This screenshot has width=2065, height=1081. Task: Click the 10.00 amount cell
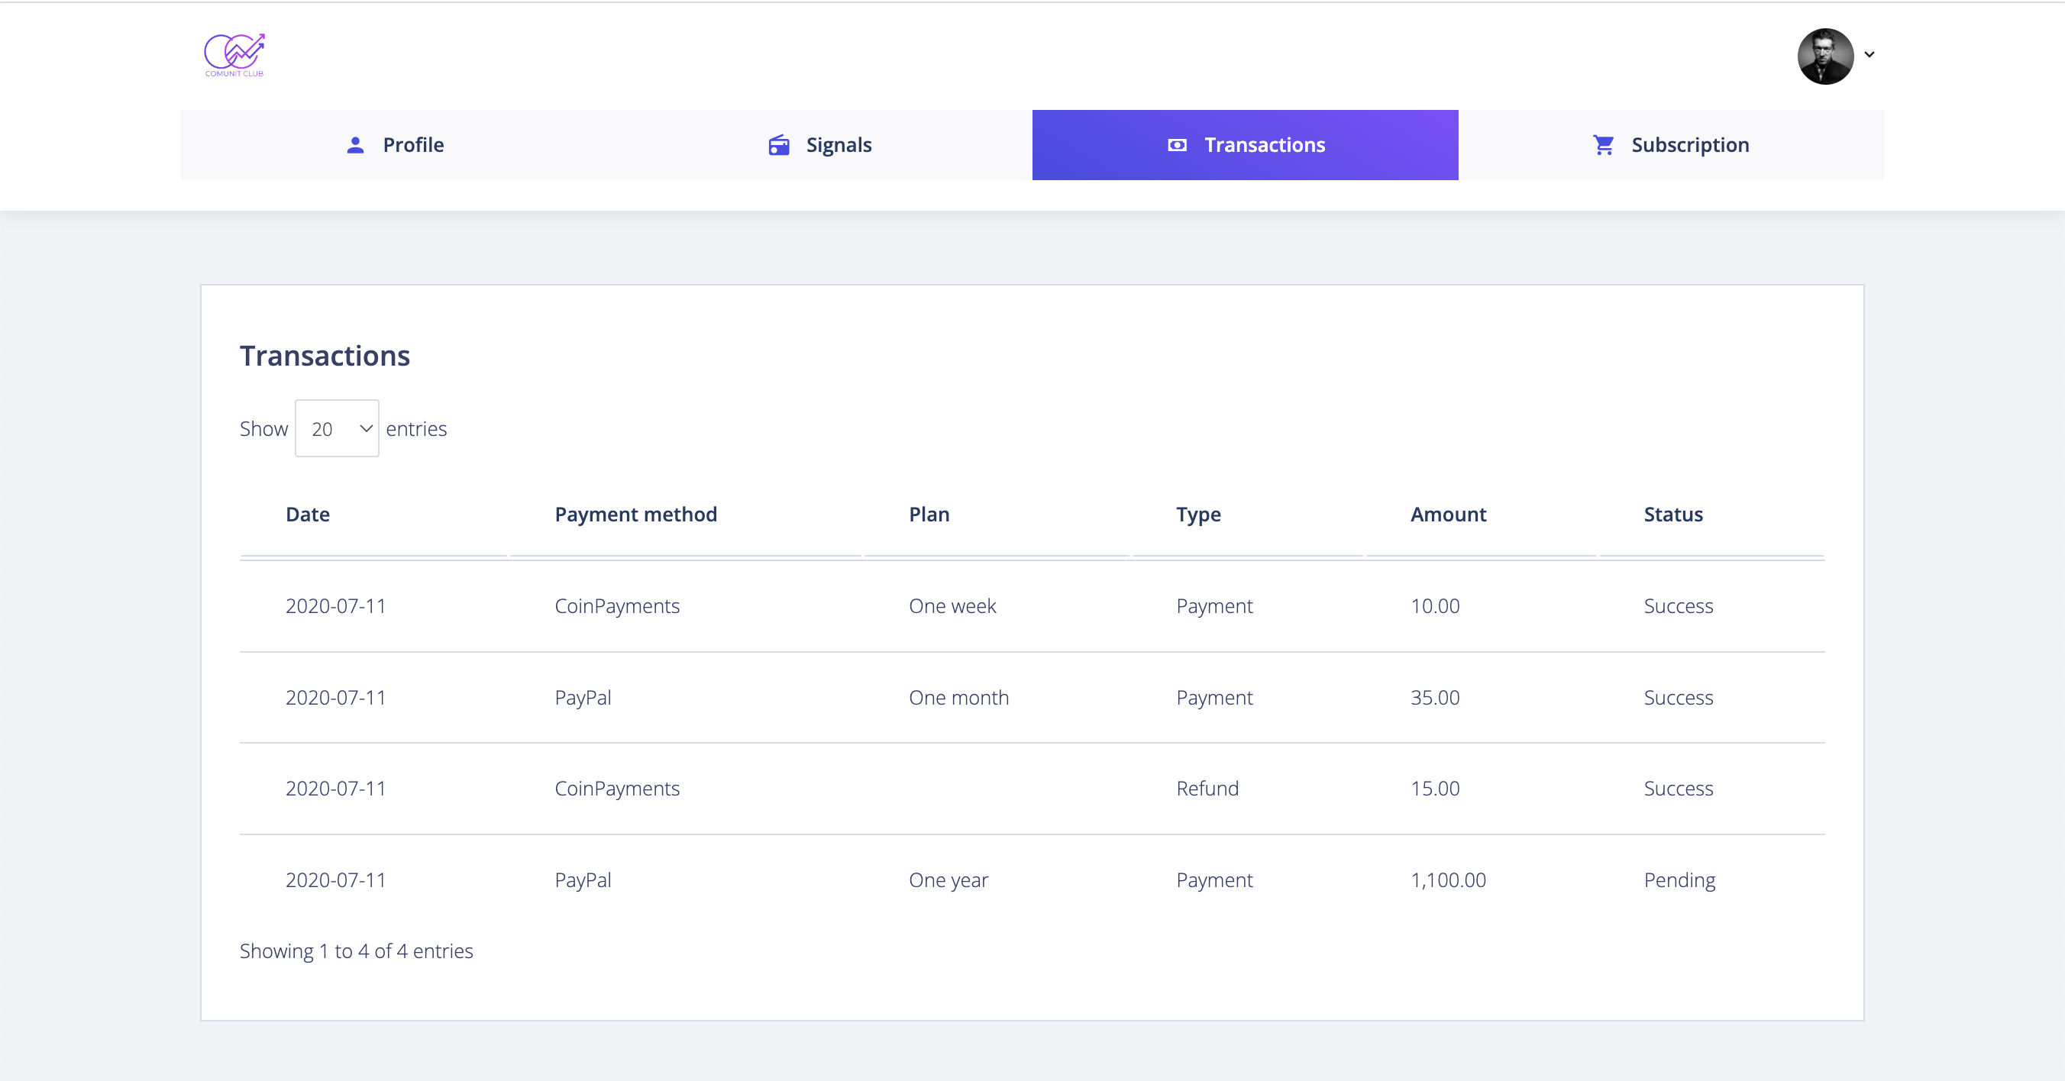click(x=1435, y=606)
